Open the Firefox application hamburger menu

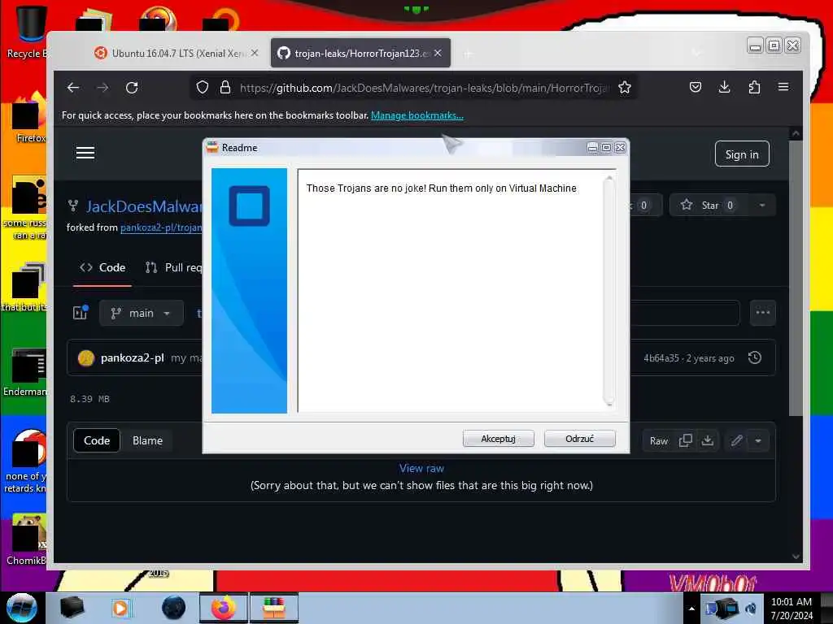coord(783,87)
